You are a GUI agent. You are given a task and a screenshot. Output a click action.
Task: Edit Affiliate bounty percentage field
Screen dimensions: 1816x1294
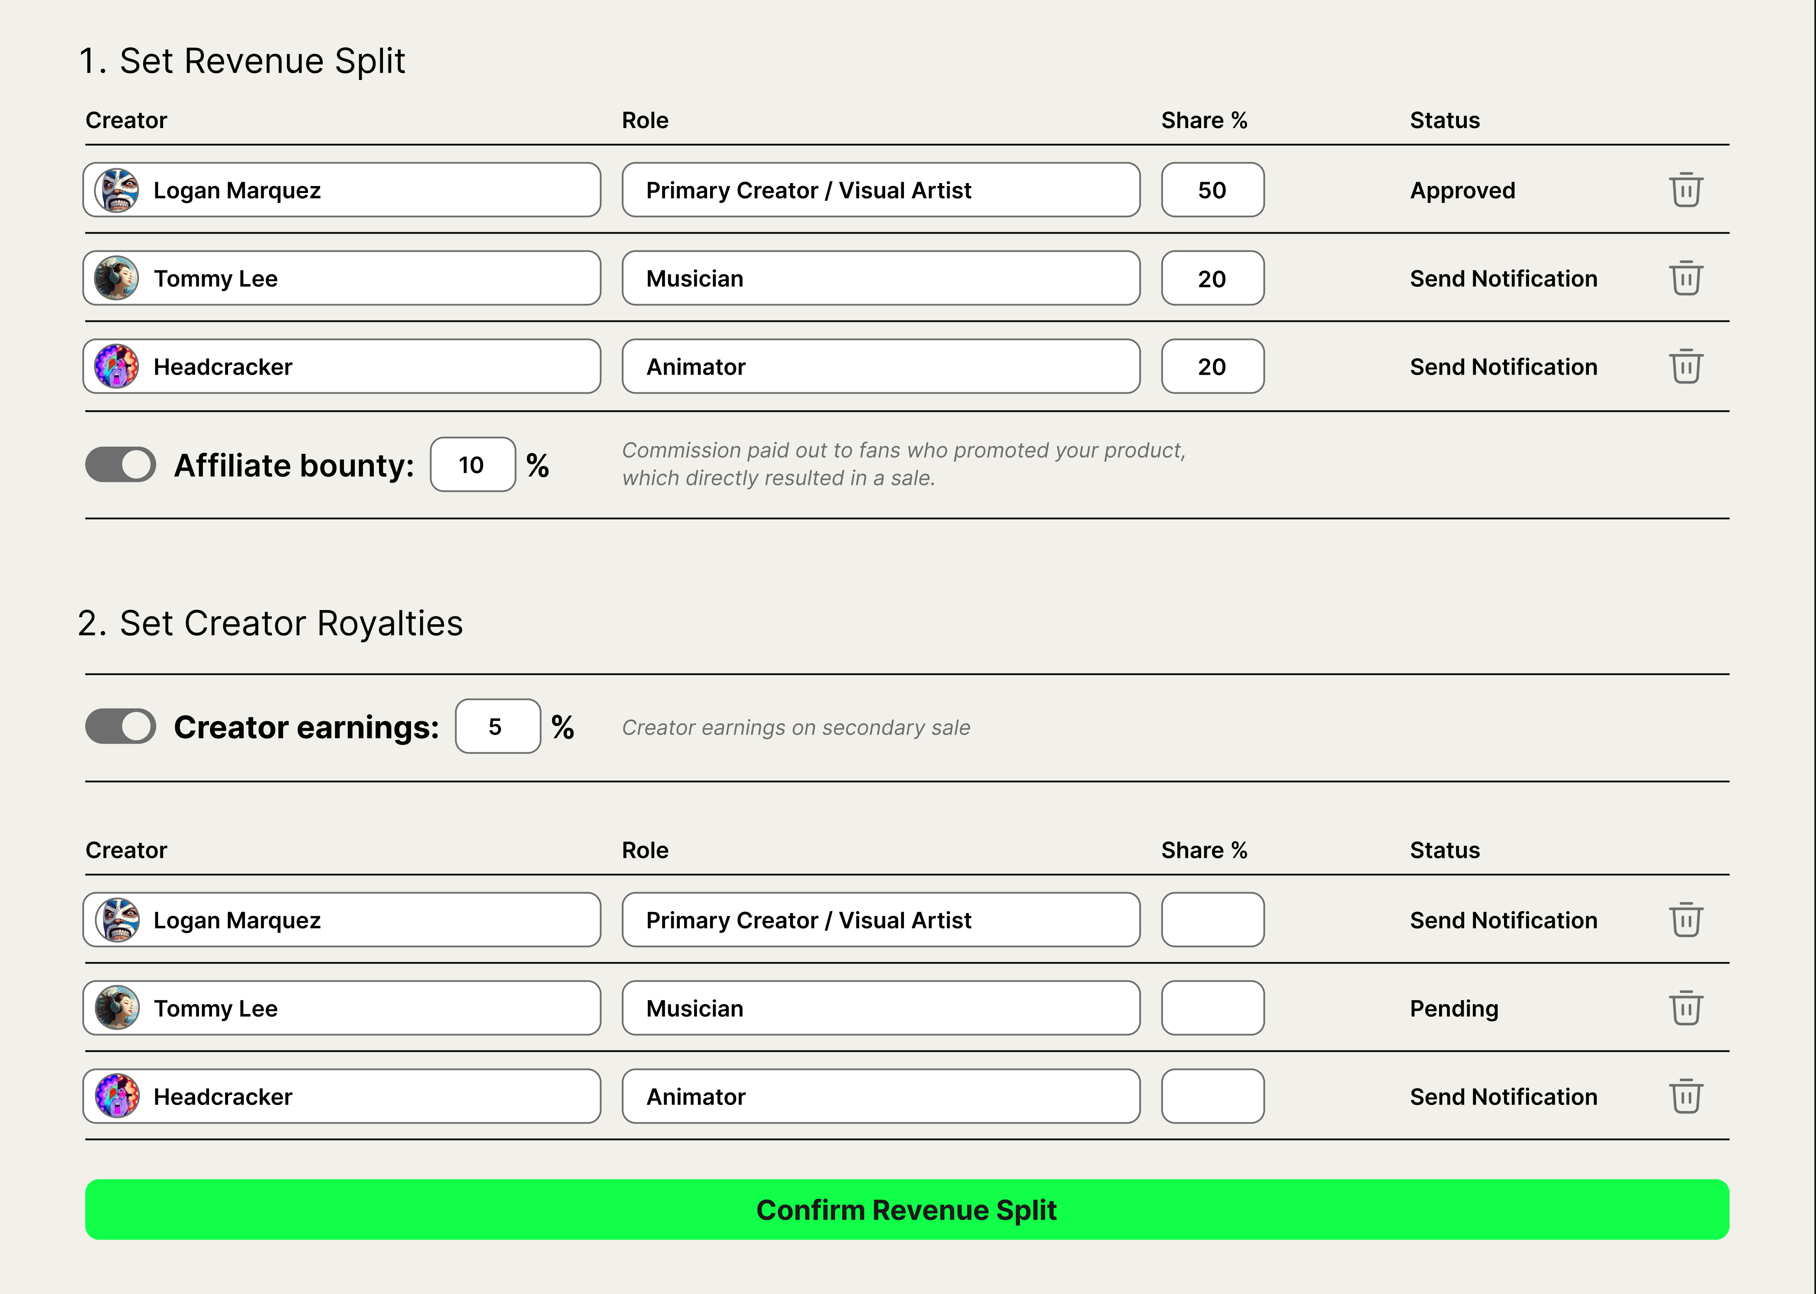[x=472, y=465]
